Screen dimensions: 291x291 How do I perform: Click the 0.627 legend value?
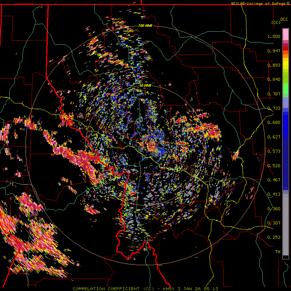[x=274, y=137]
